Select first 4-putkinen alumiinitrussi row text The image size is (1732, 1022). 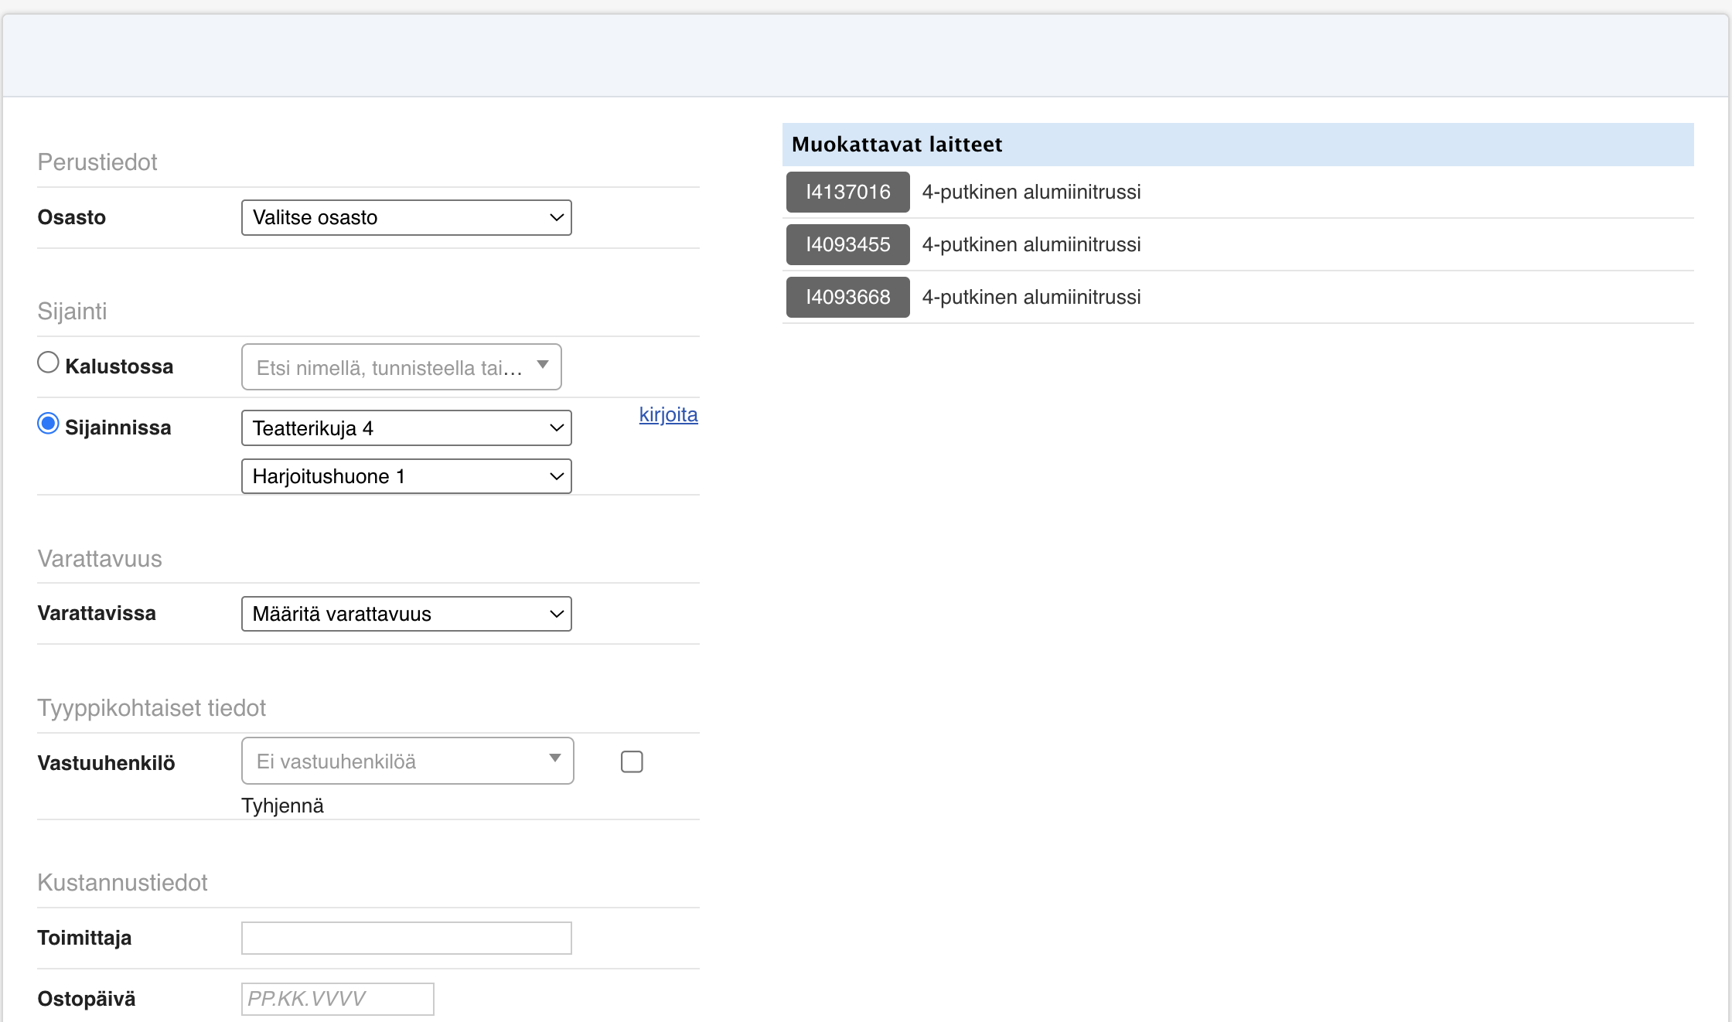point(1031,192)
